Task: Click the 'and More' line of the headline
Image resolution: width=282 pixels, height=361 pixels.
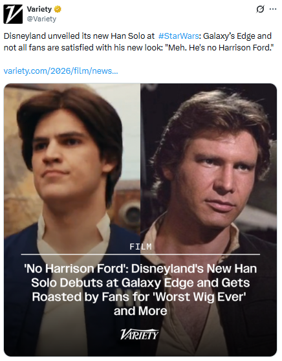Action: click(140, 311)
